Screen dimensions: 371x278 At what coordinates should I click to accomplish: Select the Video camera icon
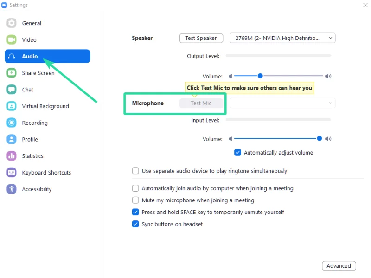tap(11, 39)
